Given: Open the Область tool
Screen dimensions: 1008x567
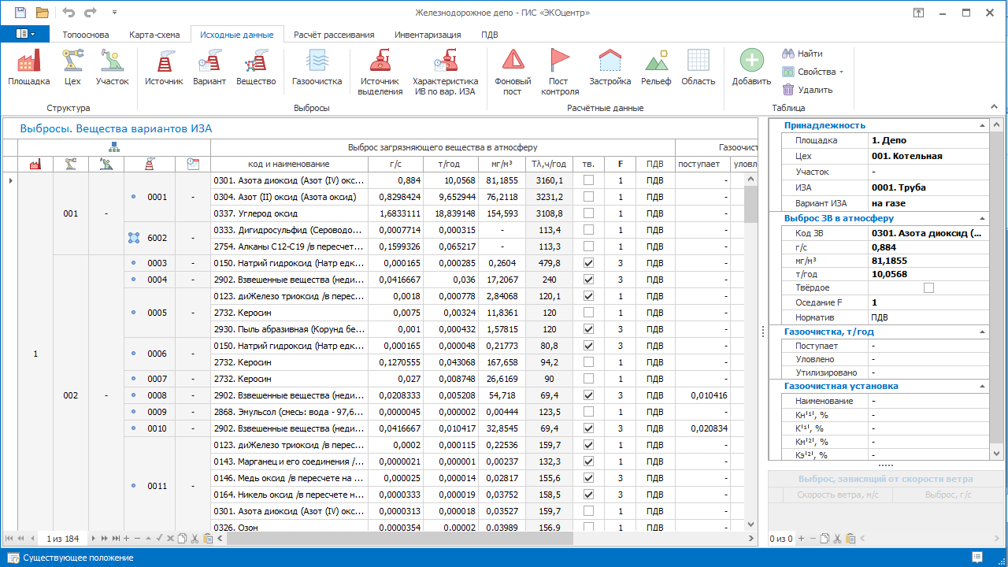Looking at the screenshot, I should coord(699,67).
